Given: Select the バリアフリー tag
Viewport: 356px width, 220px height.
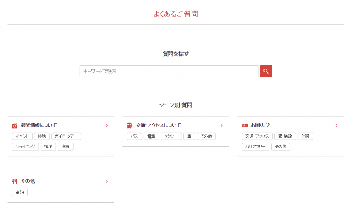Looking at the screenshot, I should (255, 147).
